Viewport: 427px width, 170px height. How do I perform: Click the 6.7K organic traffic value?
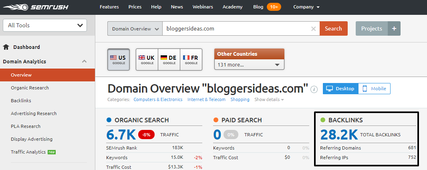pos(121,134)
